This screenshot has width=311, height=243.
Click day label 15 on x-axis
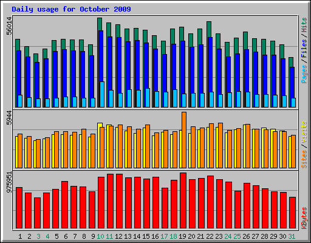click(146, 236)
